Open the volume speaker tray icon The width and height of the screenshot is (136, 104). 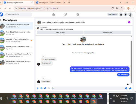point(114,101)
